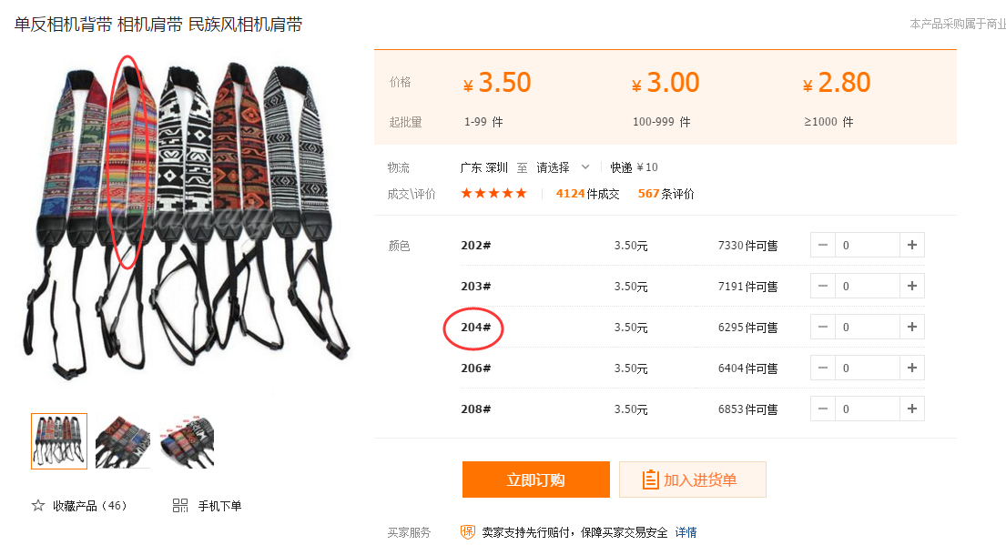This screenshot has height=545, width=1006.
Task: Increase quantity for color 208#
Action: click(x=911, y=409)
